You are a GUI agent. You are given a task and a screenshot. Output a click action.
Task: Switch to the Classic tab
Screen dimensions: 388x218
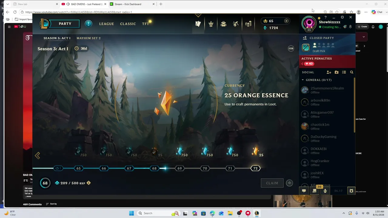pos(128,24)
